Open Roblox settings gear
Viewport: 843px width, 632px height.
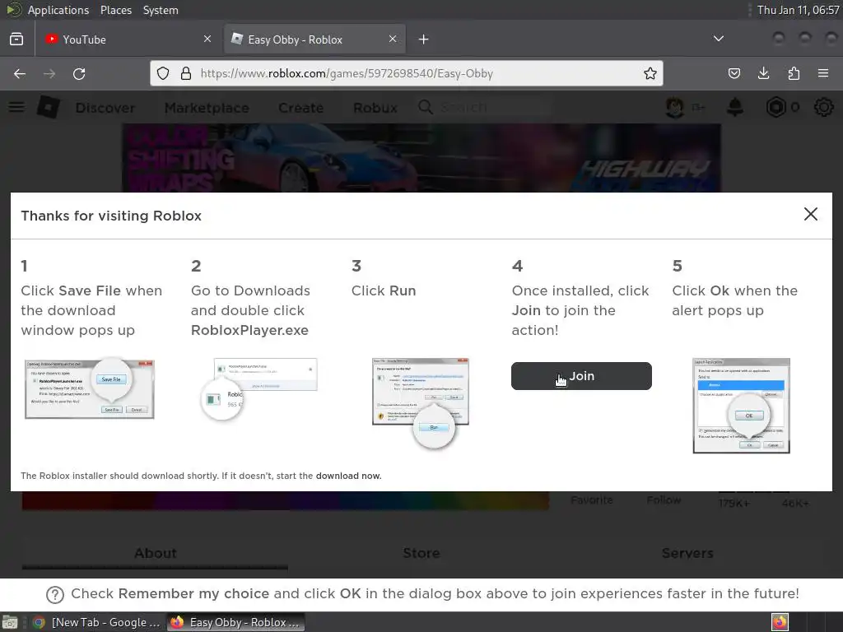tap(823, 108)
